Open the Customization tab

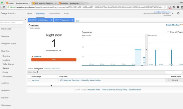click(x=54, y=13)
